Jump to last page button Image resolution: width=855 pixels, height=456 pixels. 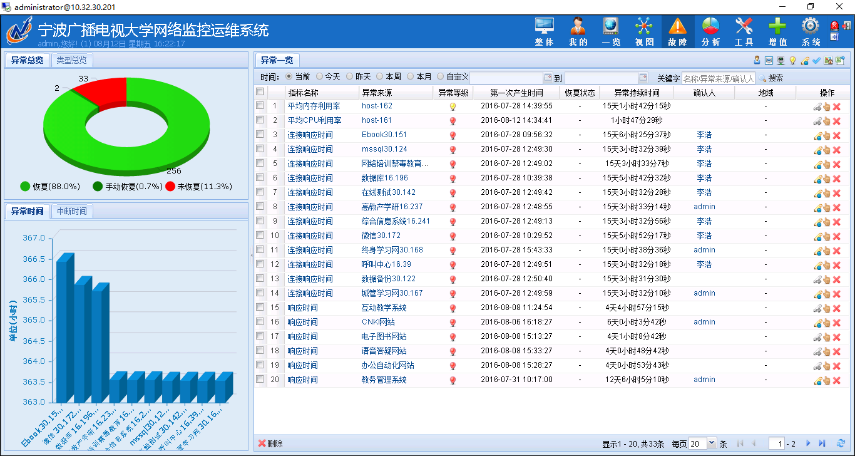(x=822, y=443)
